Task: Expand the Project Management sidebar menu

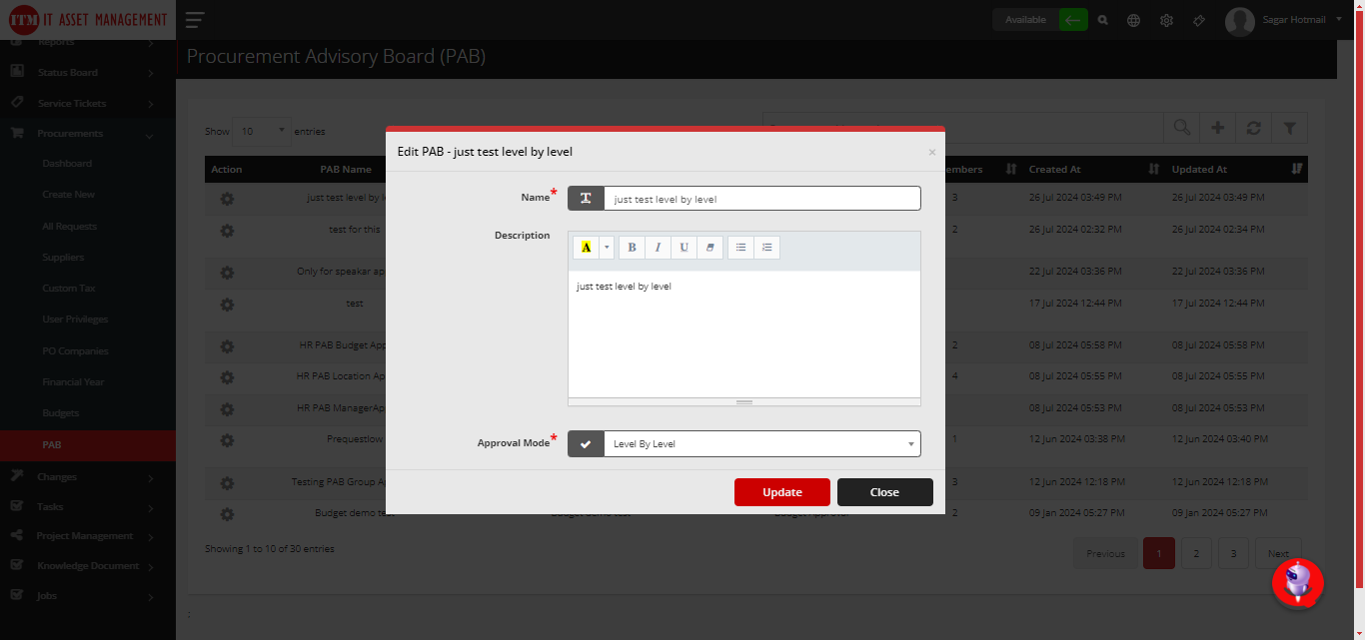Action: click(88, 536)
